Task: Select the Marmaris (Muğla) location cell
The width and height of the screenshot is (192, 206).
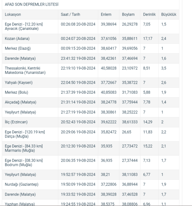Action: coord(30,148)
